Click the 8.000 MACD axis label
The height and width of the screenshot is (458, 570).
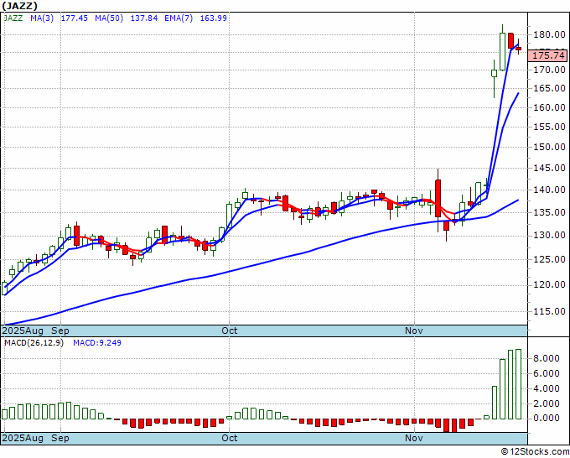coord(546,359)
